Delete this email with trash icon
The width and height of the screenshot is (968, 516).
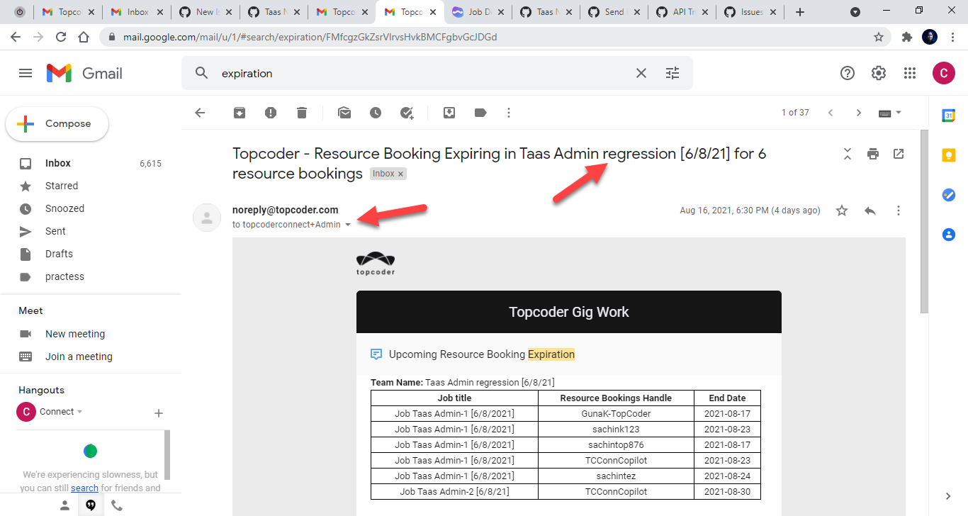302,113
